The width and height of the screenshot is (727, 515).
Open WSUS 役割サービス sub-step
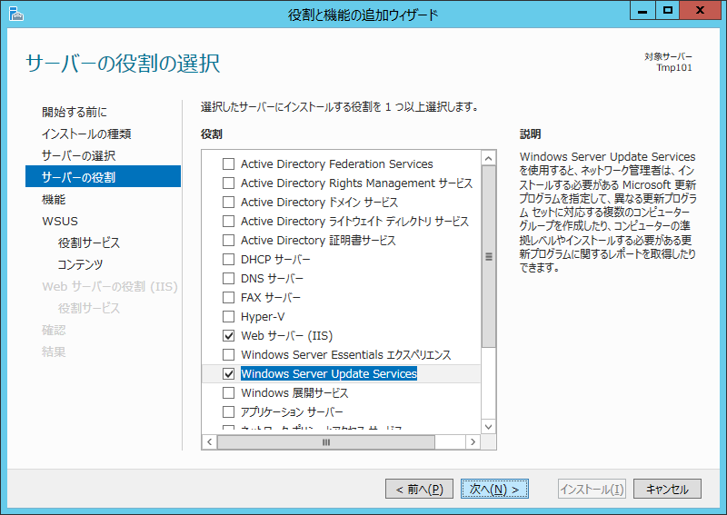[88, 243]
